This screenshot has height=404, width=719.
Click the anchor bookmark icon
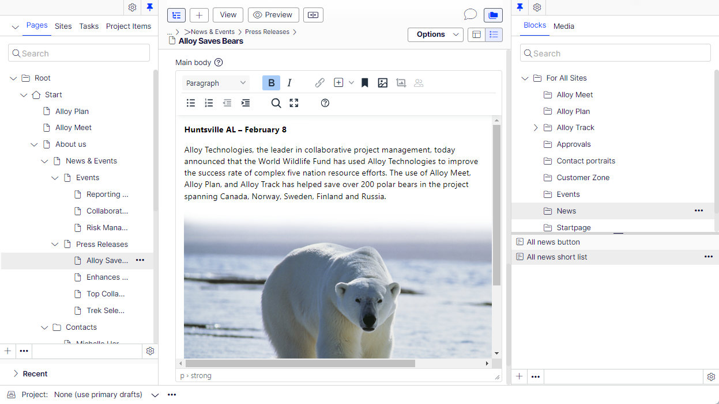pyautogui.click(x=364, y=83)
